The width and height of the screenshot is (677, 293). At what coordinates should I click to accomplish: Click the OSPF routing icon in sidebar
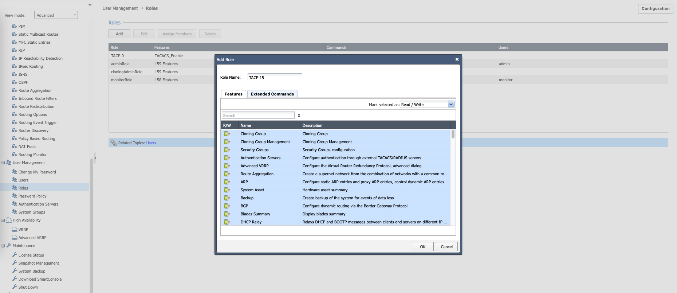click(15, 82)
